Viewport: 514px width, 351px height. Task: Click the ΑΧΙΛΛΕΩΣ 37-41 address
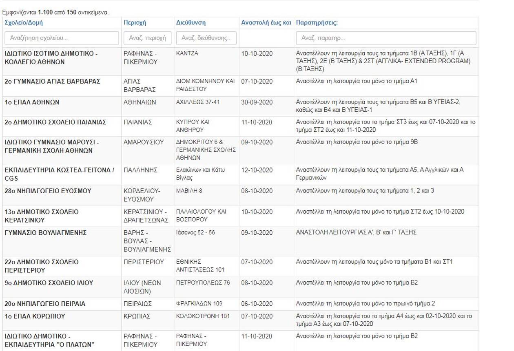coord(197,102)
